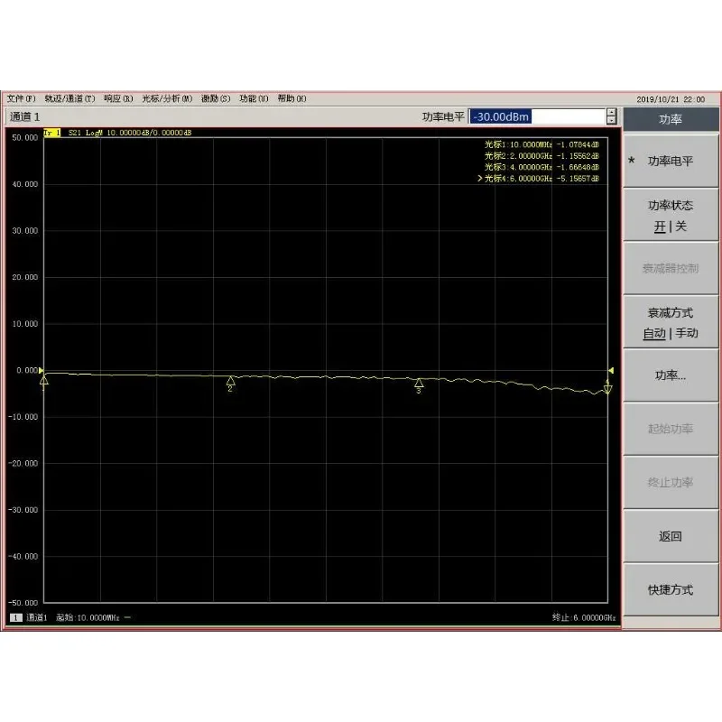
Task: Open the 轨迹/通道(T) menu
Action: [70, 98]
